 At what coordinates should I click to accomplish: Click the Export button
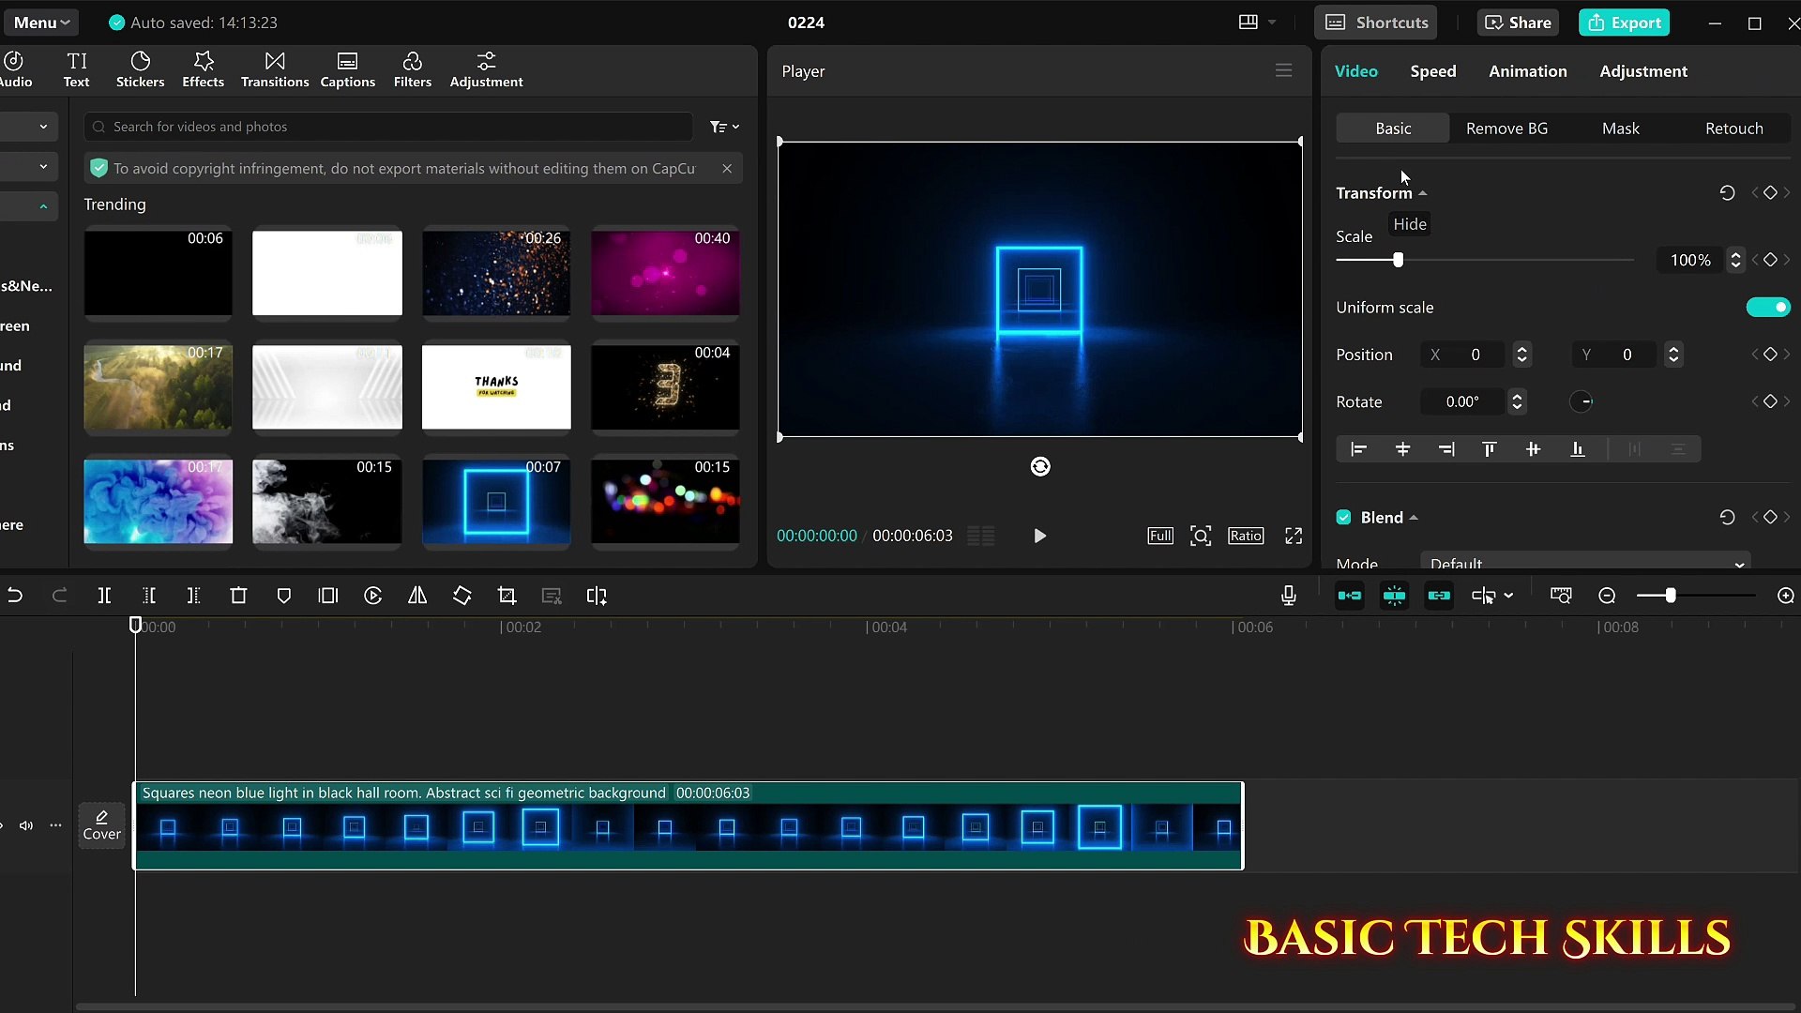pyautogui.click(x=1624, y=23)
